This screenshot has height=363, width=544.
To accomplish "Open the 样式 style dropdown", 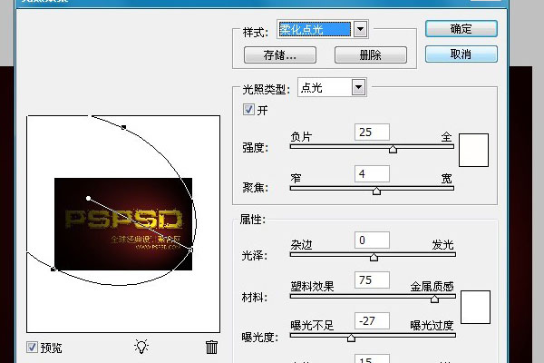I will click(x=360, y=29).
